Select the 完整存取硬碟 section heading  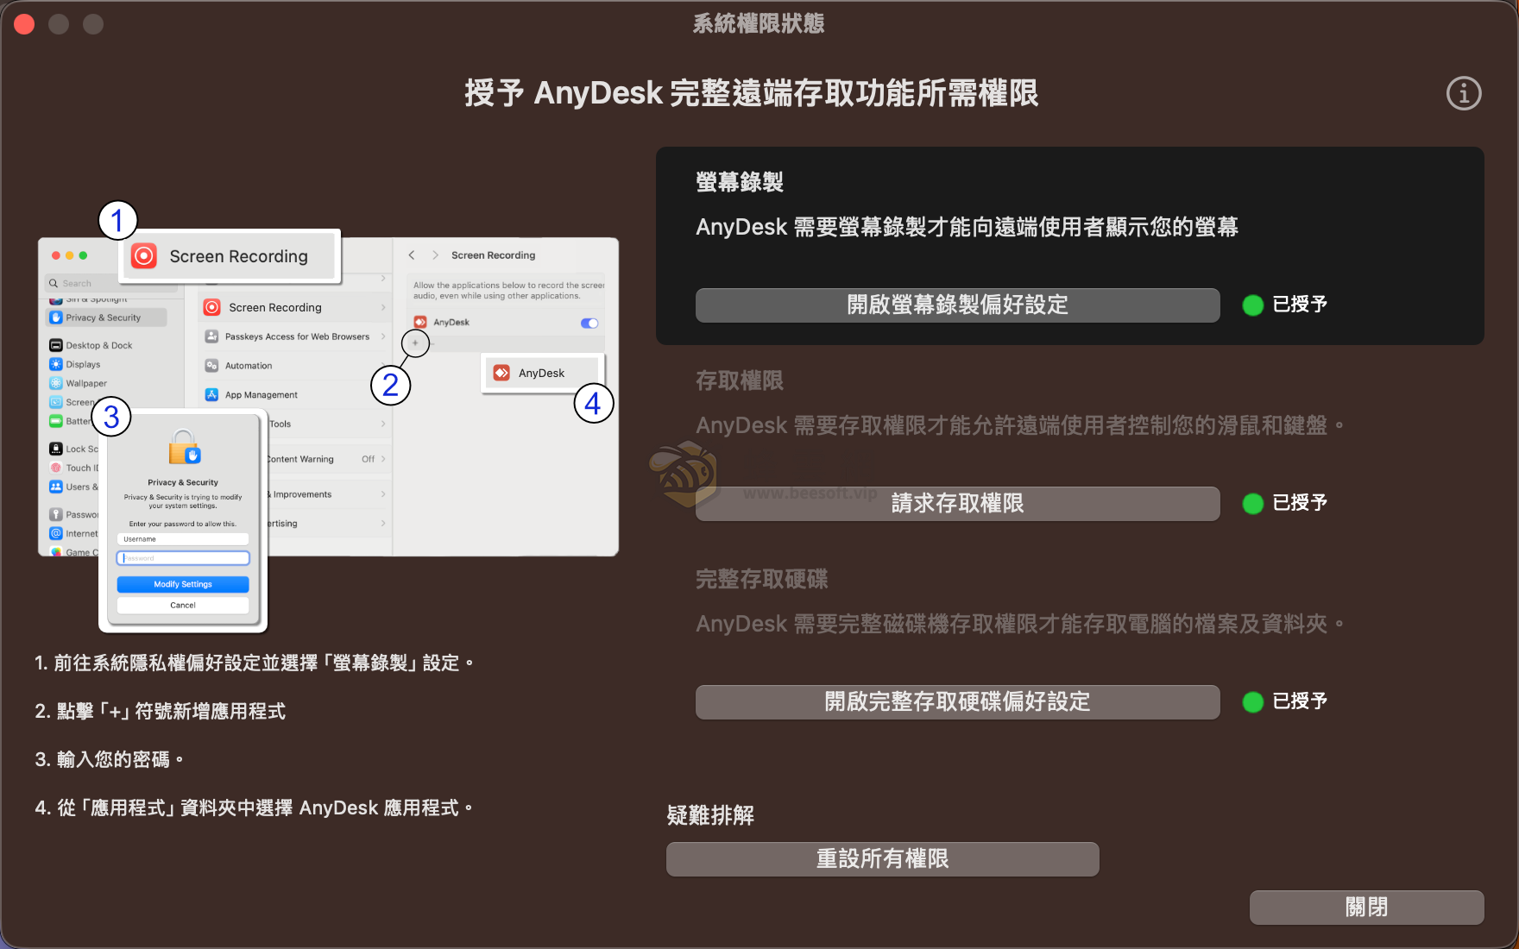[x=761, y=579]
